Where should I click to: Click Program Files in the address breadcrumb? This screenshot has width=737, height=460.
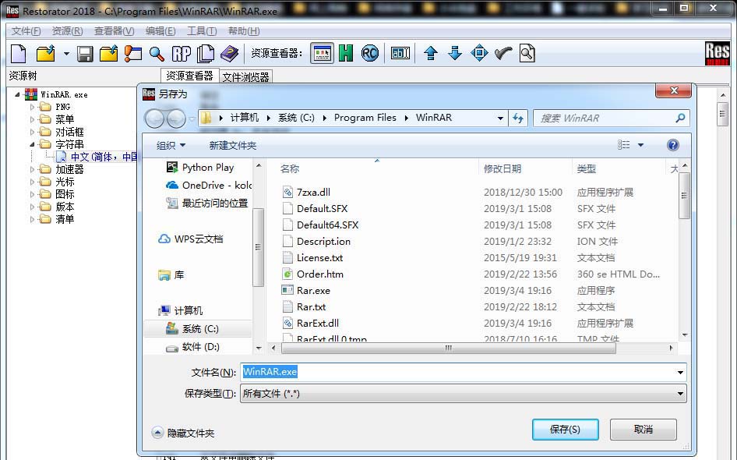pyautogui.click(x=365, y=118)
